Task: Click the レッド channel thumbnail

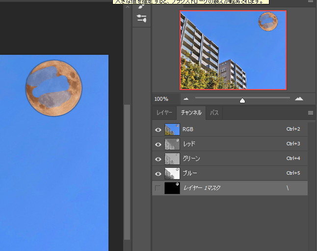Action: pyautogui.click(x=172, y=144)
